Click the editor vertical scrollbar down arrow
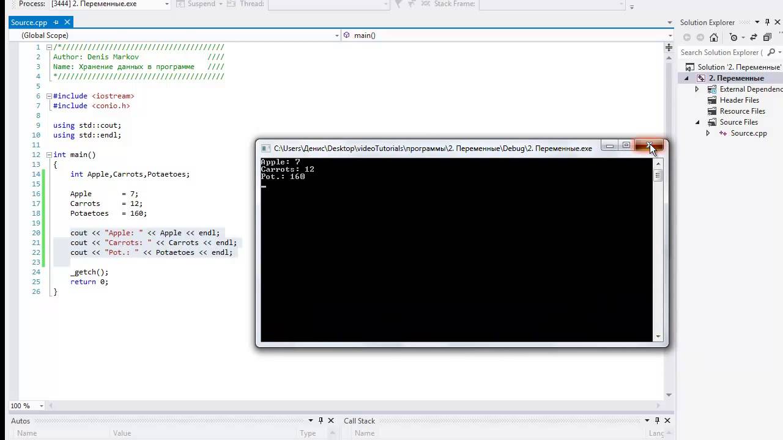 (669, 395)
